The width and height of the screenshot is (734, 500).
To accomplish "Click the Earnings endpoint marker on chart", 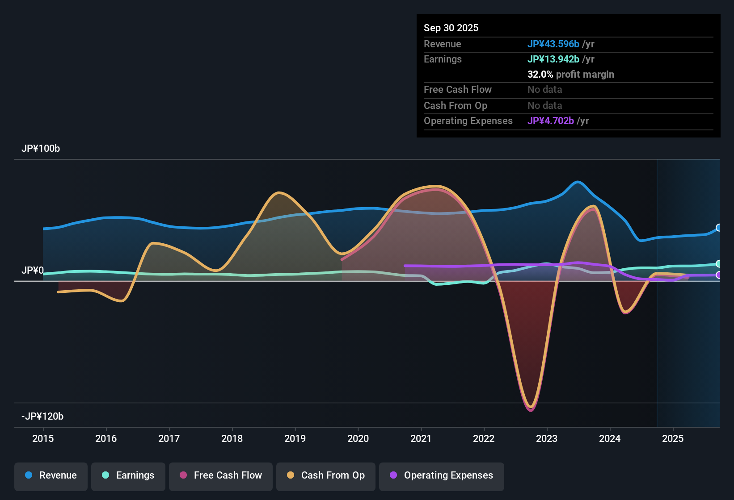I will pyautogui.click(x=718, y=264).
